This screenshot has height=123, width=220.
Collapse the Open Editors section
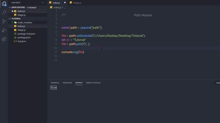10,8
